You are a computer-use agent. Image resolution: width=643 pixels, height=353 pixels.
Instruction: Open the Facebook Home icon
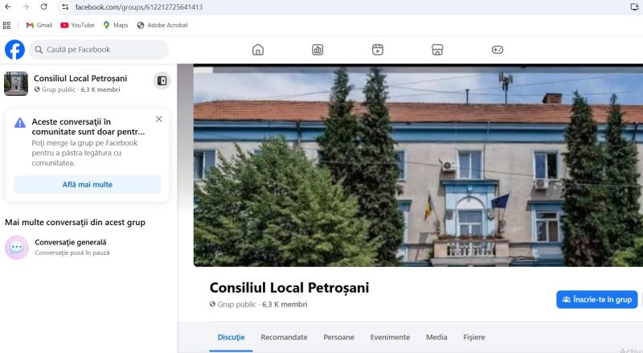click(x=258, y=50)
